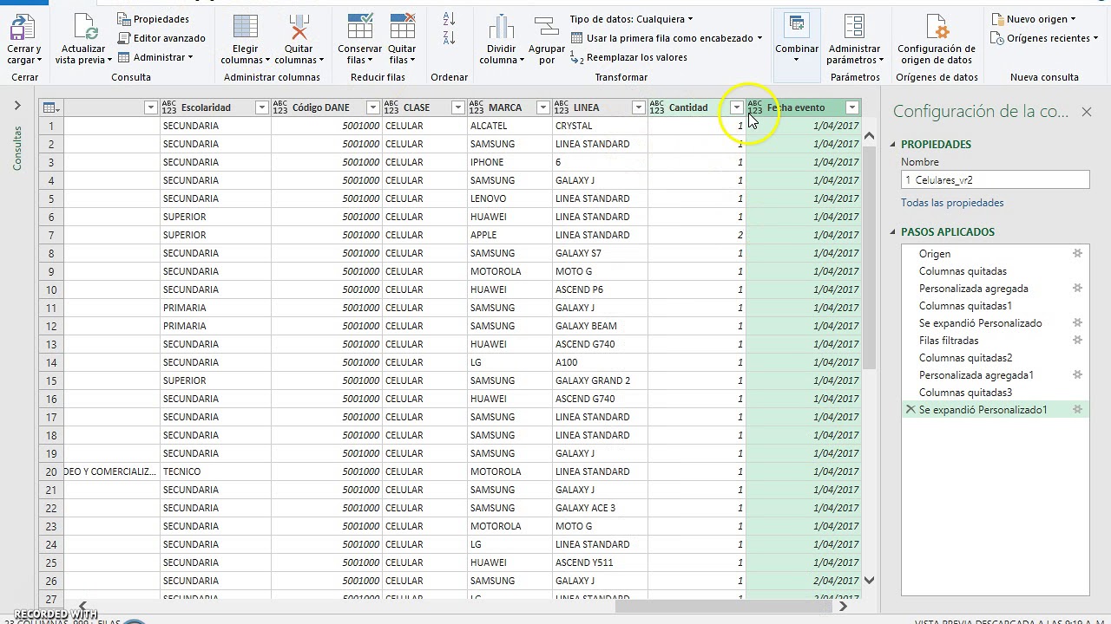Select the MARCA column header
The width and height of the screenshot is (1111, 624).
click(505, 107)
